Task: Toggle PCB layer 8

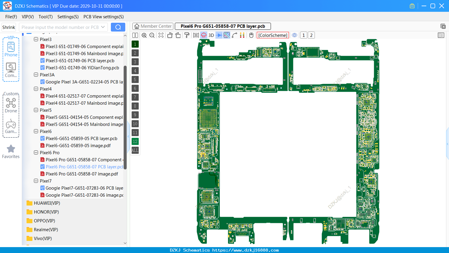Action: (135, 106)
